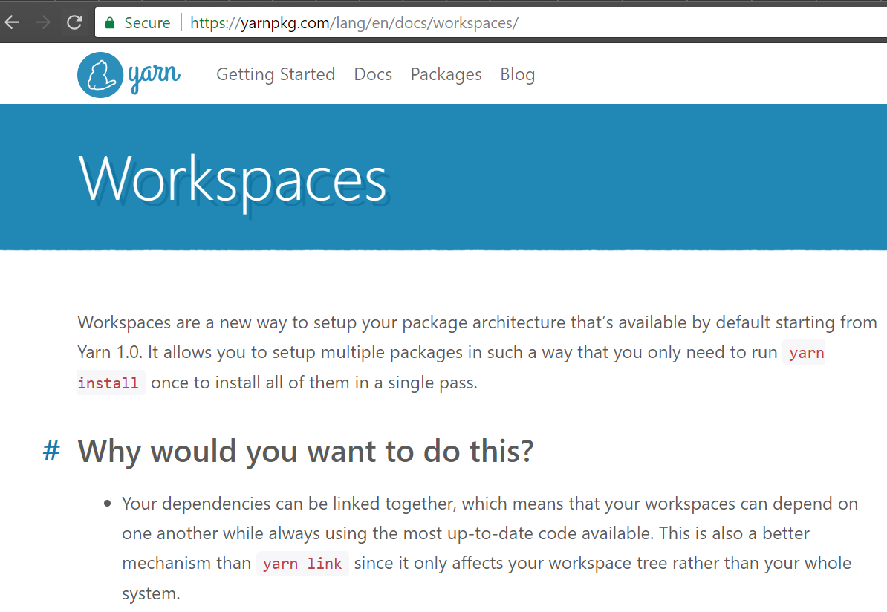Open the Packages nav link
Screen dimensions: 887x612
click(446, 75)
